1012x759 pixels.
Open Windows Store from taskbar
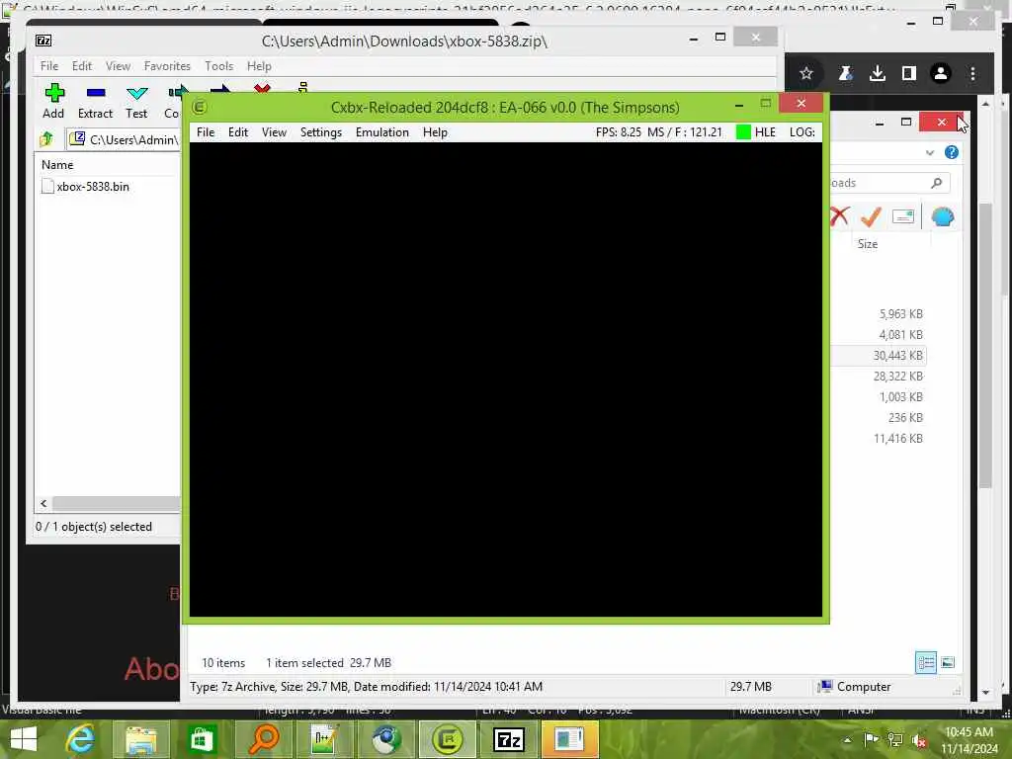coord(201,739)
